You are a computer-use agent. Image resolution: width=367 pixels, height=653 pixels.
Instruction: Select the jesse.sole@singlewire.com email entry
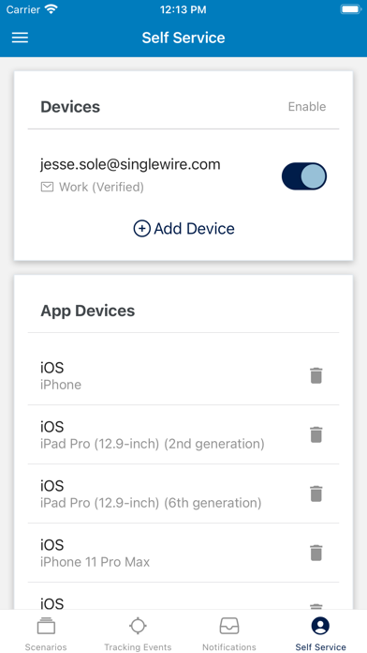[130, 165]
